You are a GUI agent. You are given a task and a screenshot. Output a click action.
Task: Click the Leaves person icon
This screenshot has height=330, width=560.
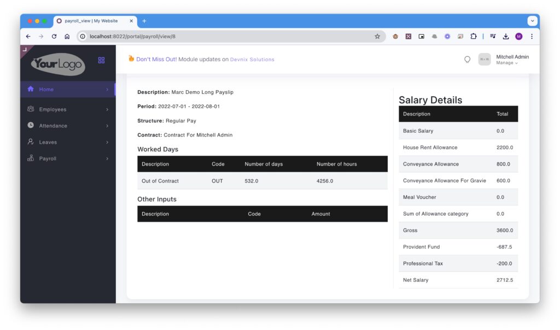click(31, 142)
